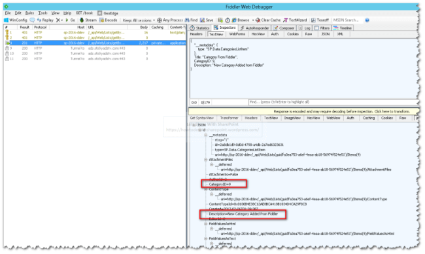Screen dimensions: 425x254
Task: Open the Browse dropdown arrow
Action: pos(253,20)
